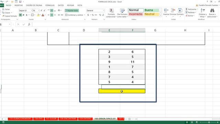Switch to the 155-DURACION.MODIF sheet tab
This screenshot has height=124, width=220.
(20, 119)
